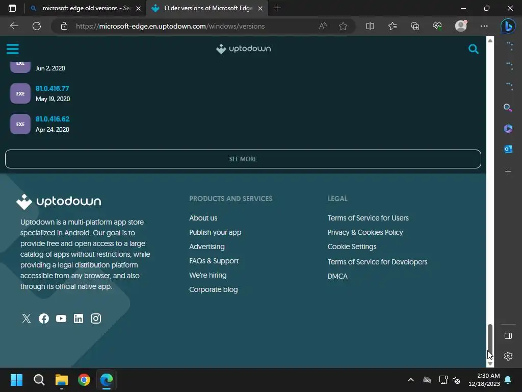This screenshot has height=392, width=522.
Task: Open Read aloud in the address bar
Action: click(323, 26)
